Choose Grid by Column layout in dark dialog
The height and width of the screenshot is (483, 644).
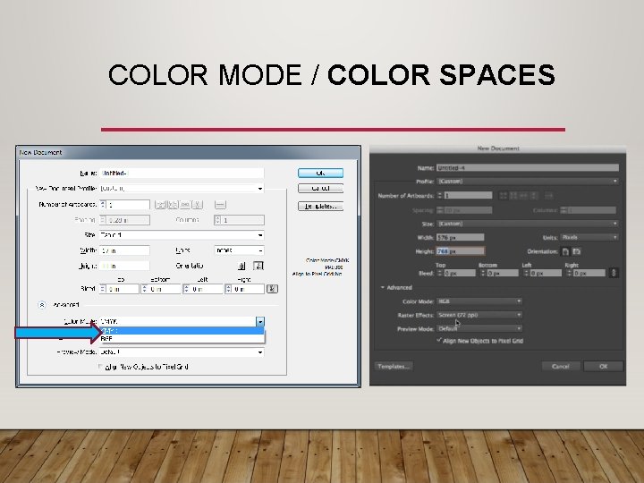513,196
